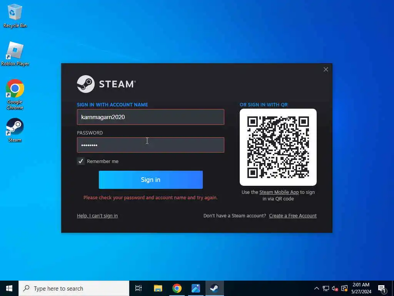The width and height of the screenshot is (394, 296).
Task: Select the Roblox Player desktop shortcut
Action: 15,54
